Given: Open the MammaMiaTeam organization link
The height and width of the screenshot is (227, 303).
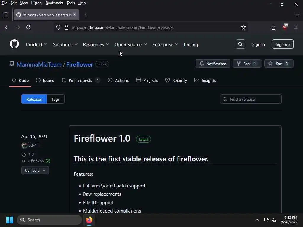Looking at the screenshot, I should [x=39, y=64].
